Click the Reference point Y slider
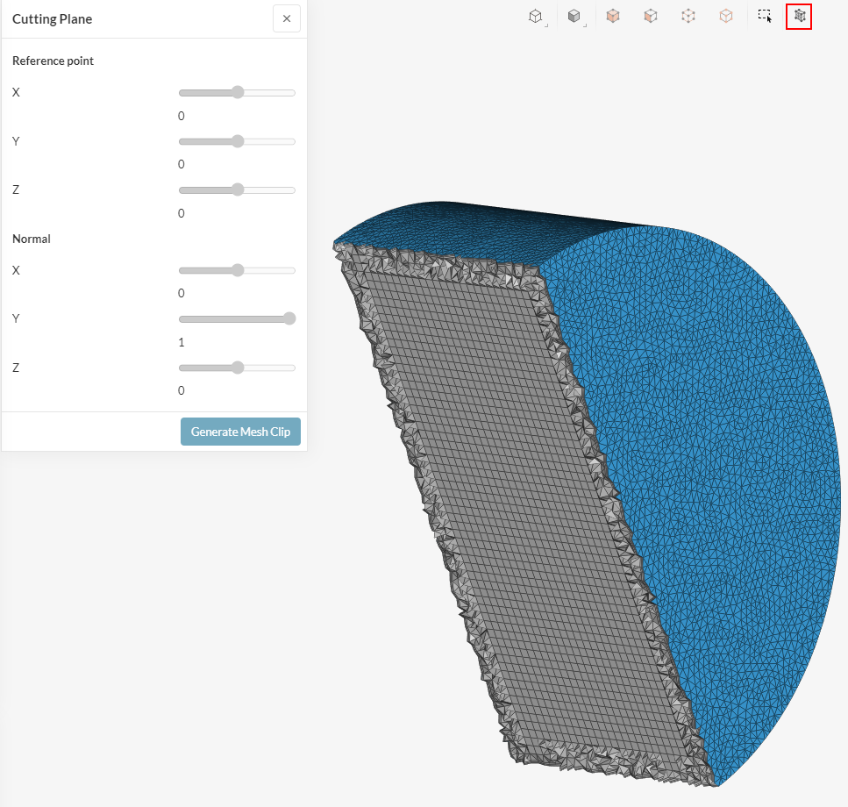 click(x=237, y=141)
